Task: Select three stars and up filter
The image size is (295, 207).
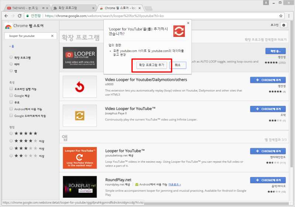Action: pyautogui.click(x=11, y=148)
